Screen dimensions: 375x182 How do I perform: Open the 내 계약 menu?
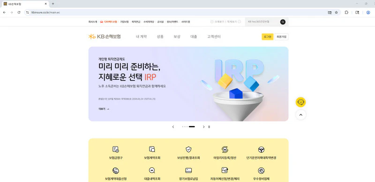141,37
